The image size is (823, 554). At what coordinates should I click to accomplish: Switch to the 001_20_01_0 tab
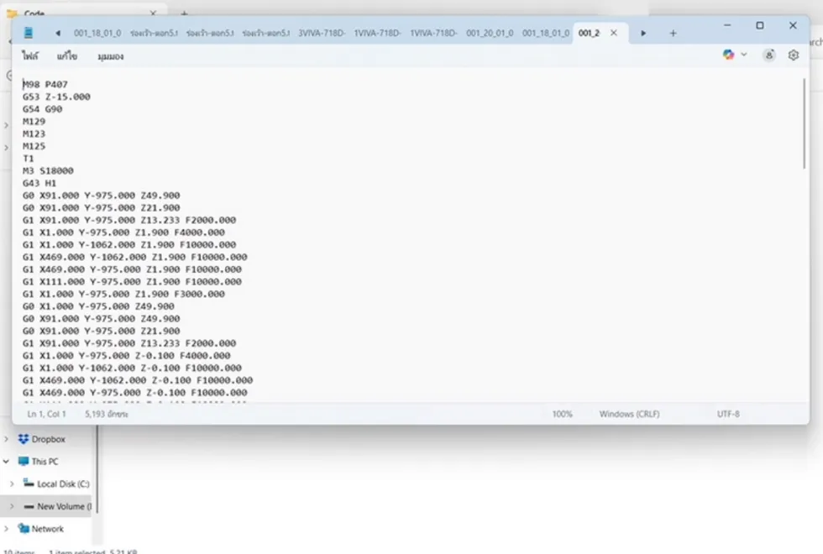pos(489,33)
